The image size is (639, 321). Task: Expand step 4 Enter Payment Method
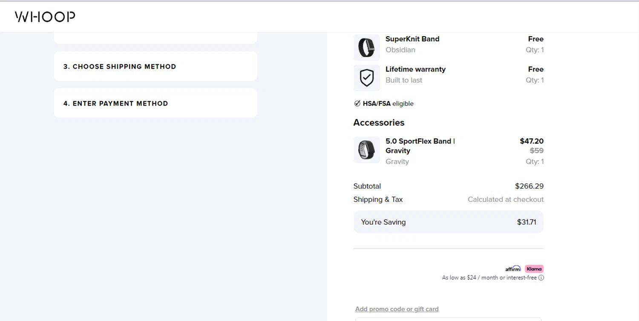coord(155,103)
